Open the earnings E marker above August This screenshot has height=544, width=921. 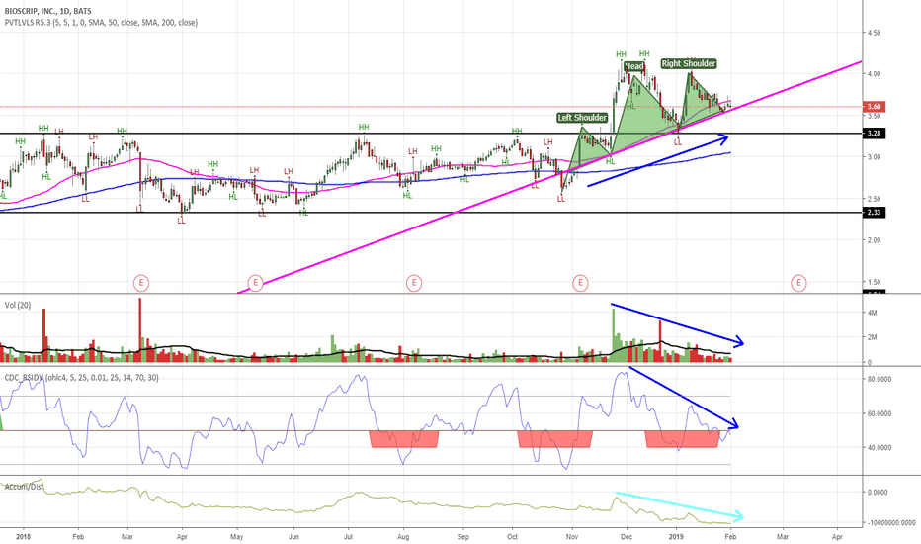point(414,284)
